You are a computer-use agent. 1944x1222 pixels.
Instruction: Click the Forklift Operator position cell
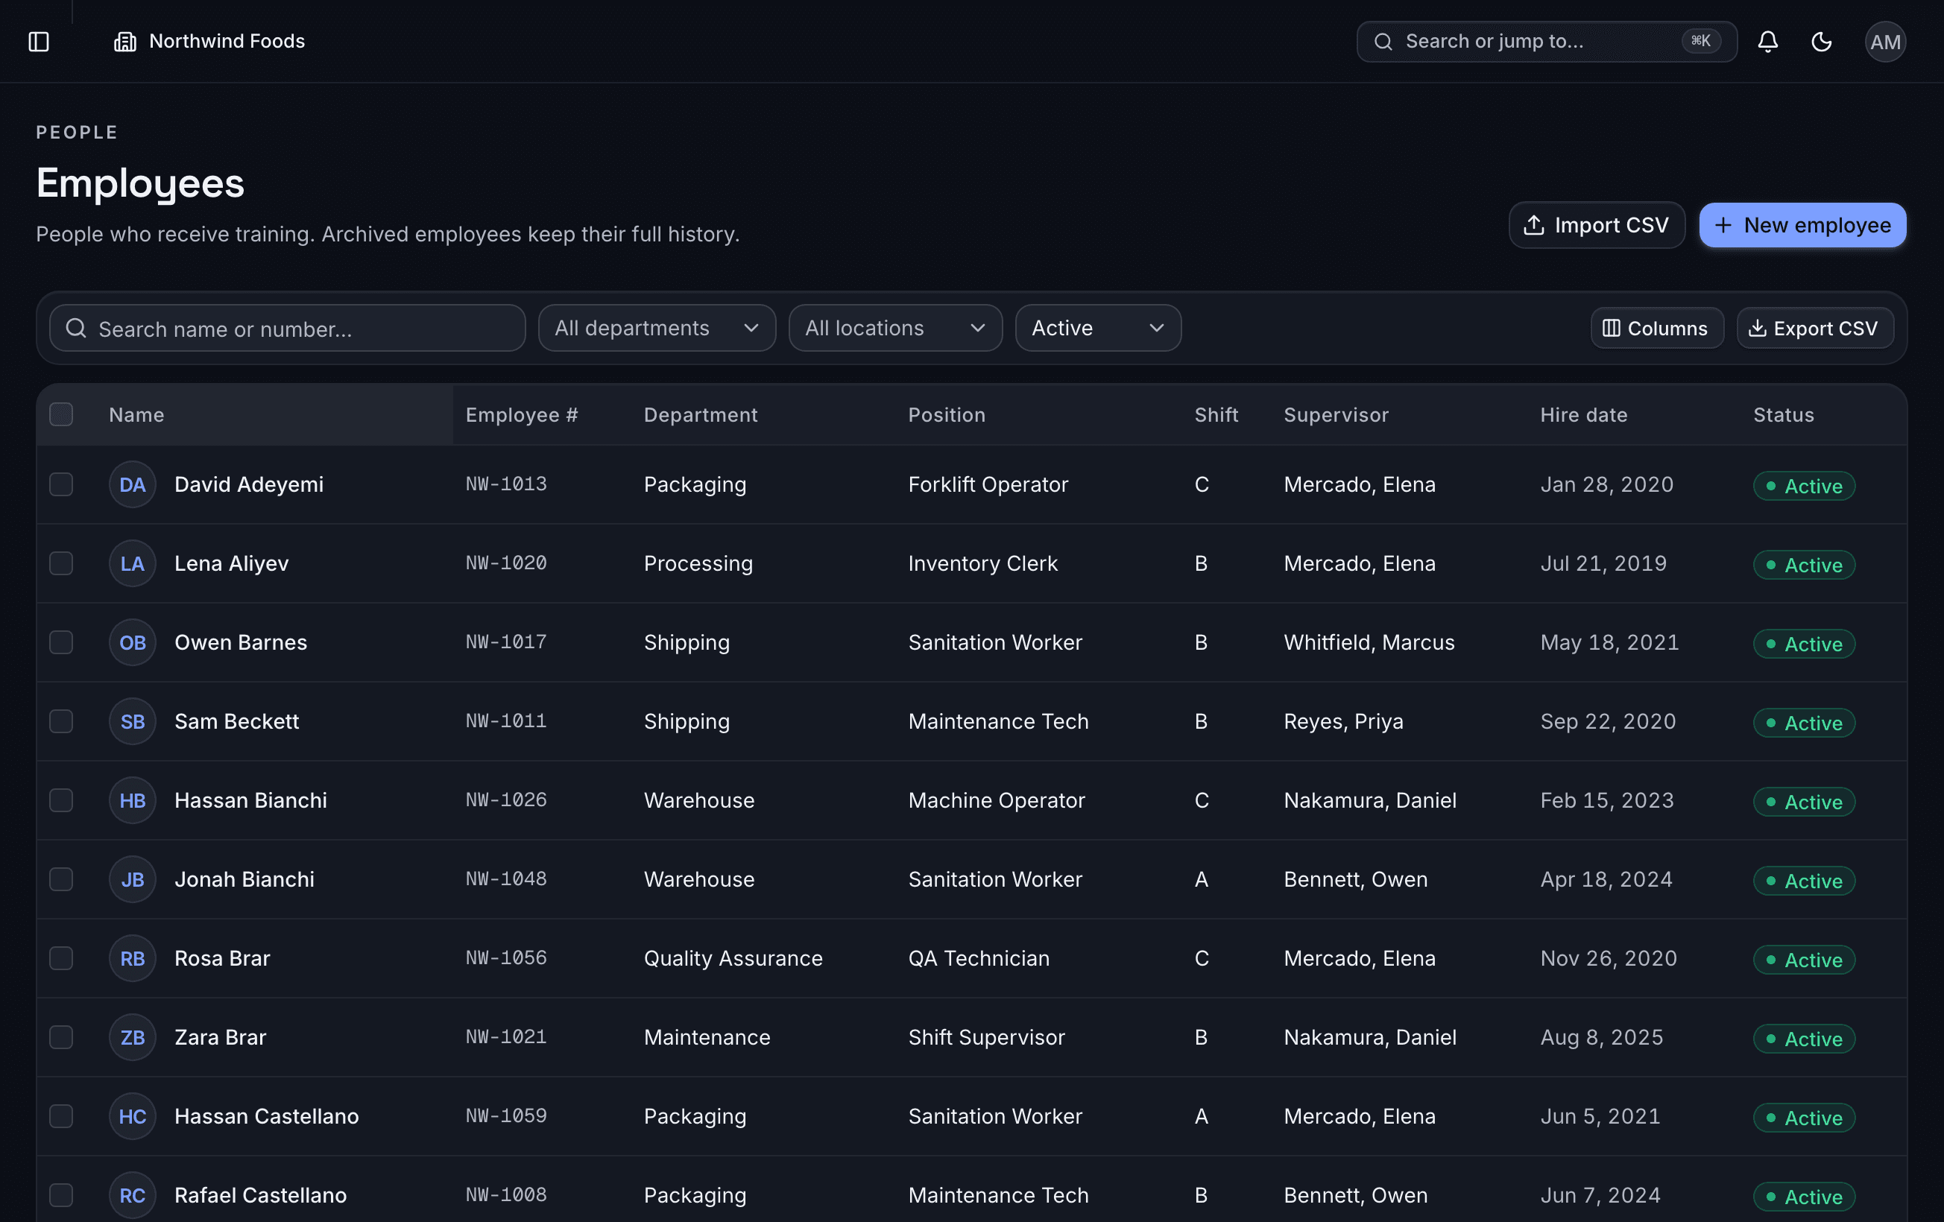(988, 484)
